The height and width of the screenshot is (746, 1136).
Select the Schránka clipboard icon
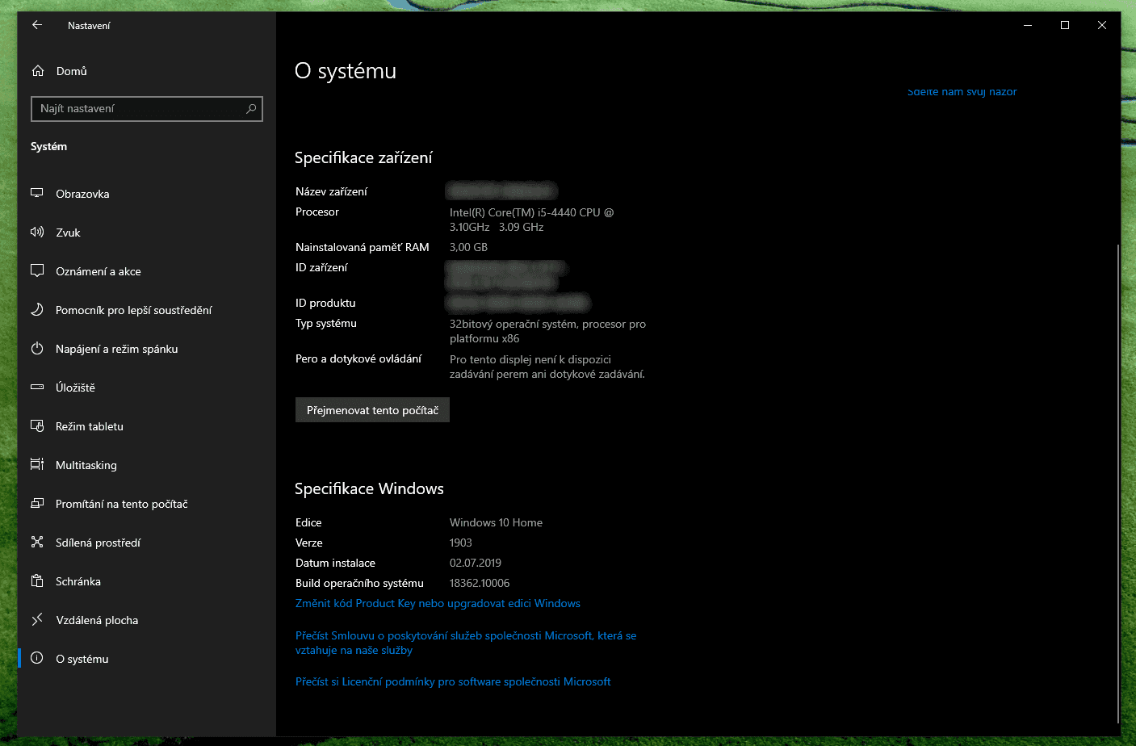point(37,580)
